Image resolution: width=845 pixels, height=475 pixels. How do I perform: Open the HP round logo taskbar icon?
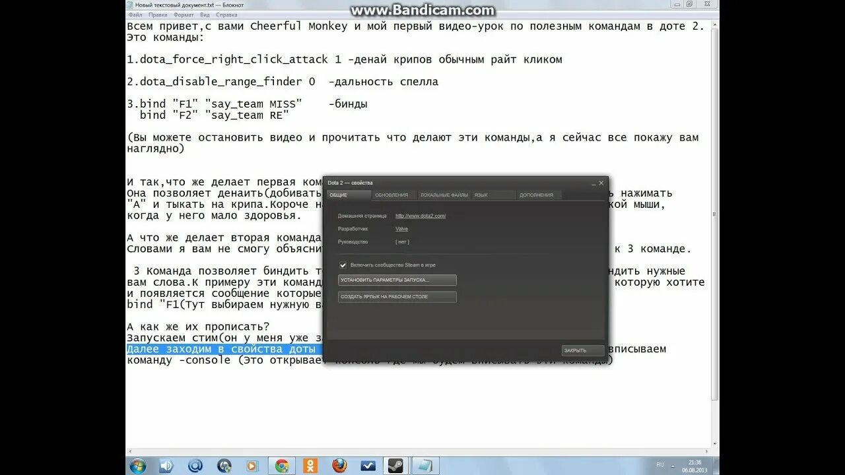pos(224,466)
